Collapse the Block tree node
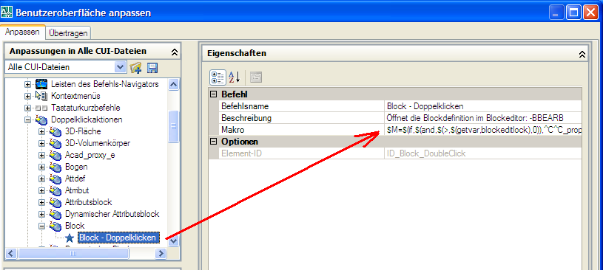This screenshot has height=270, width=603. pyautogui.click(x=41, y=226)
